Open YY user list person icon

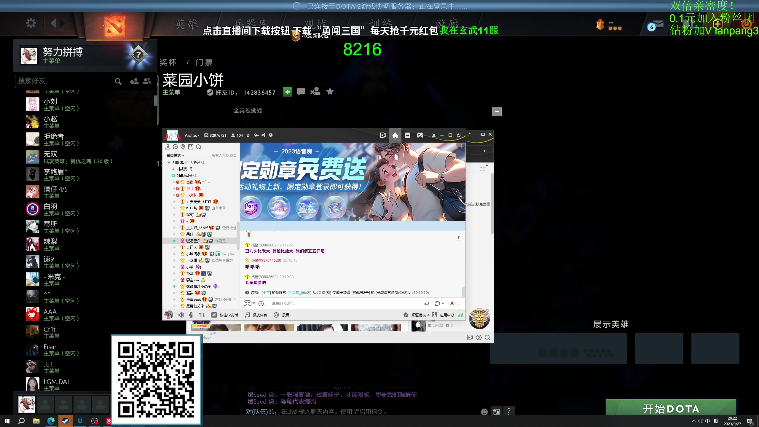(x=168, y=147)
